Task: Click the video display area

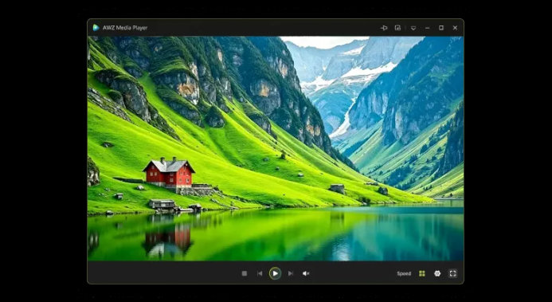Action: 276,148
